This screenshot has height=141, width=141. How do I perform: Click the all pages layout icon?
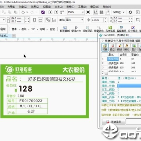click(48, 20)
